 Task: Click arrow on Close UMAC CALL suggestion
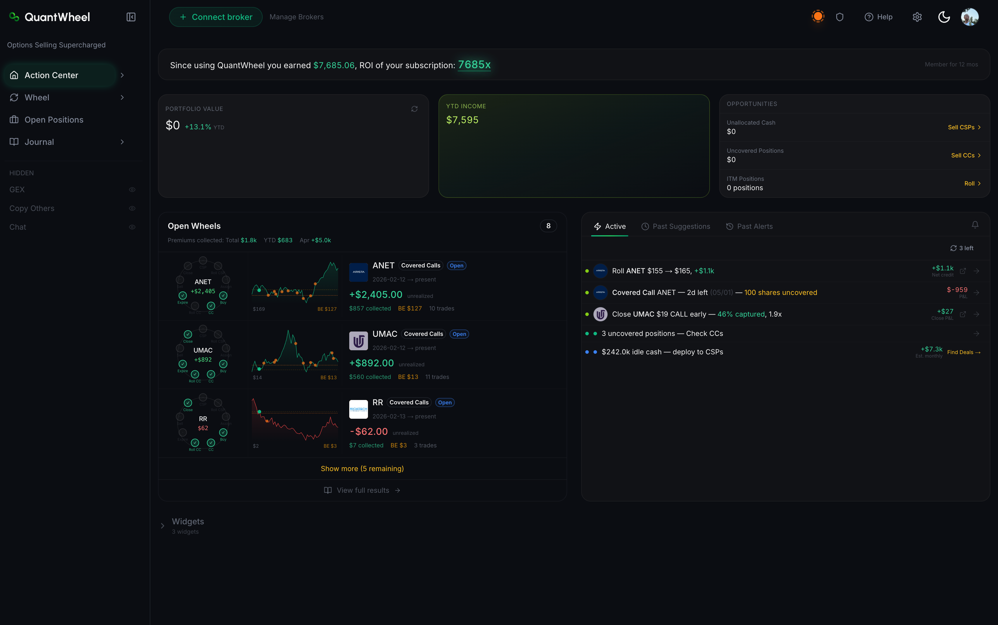pos(977,314)
